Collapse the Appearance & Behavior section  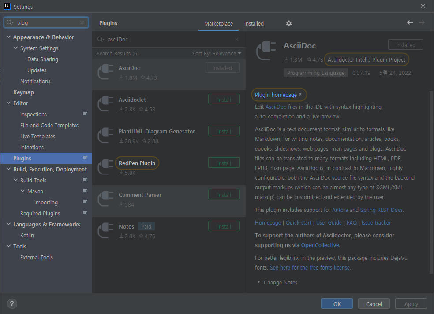click(x=8, y=37)
